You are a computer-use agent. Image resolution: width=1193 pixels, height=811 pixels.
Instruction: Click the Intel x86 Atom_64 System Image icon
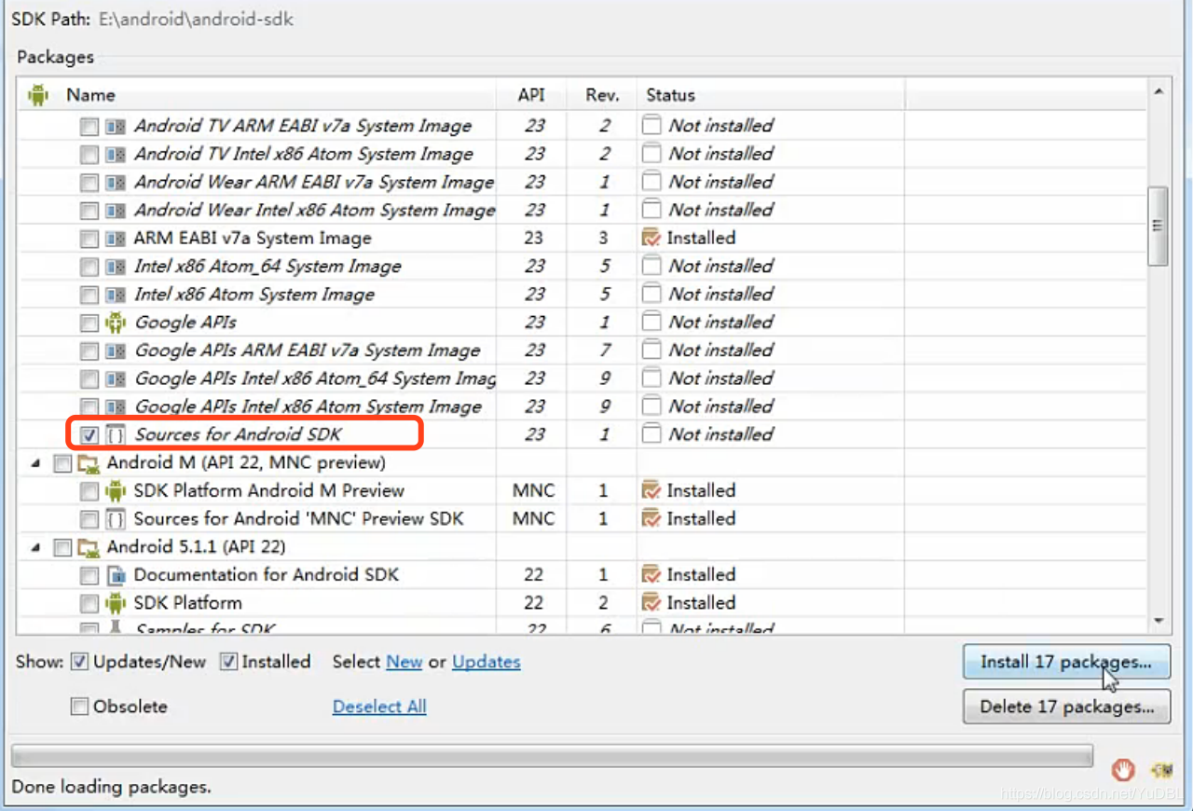click(x=116, y=267)
